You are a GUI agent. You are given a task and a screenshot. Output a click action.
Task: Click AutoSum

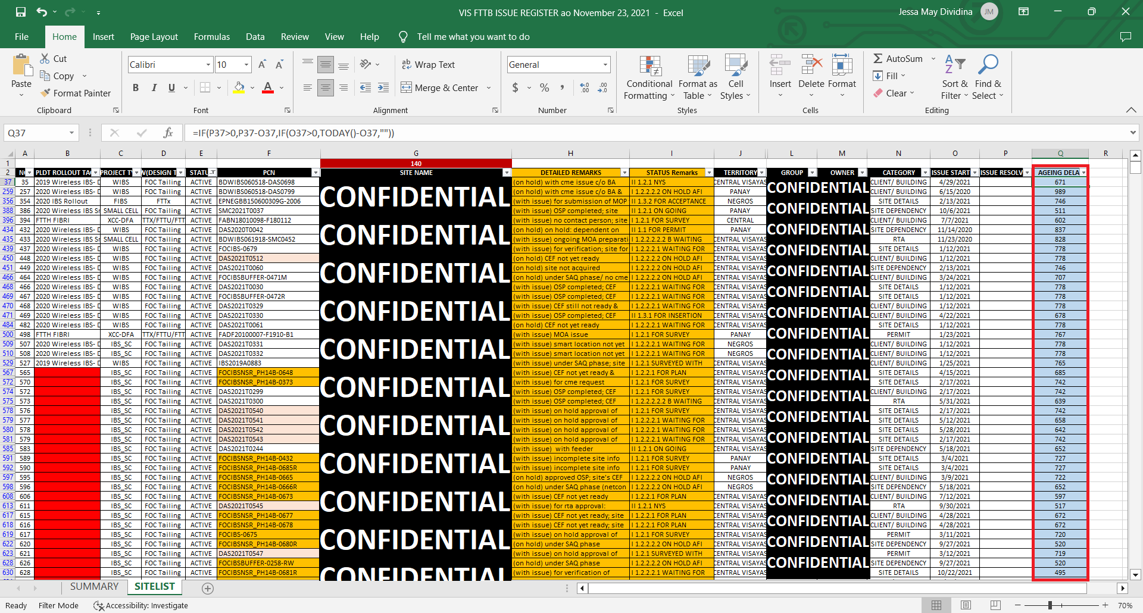(898, 58)
